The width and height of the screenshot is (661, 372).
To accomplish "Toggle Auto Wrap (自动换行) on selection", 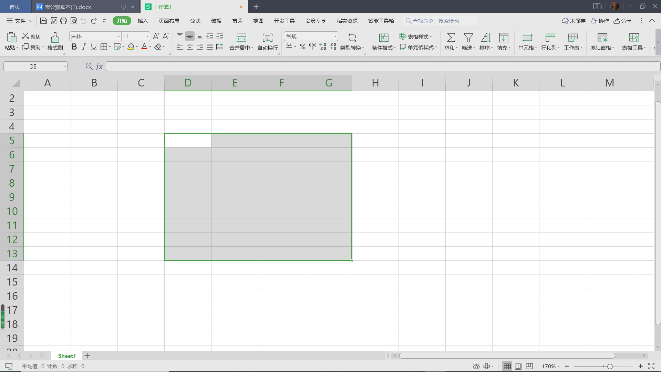I will click(x=267, y=38).
